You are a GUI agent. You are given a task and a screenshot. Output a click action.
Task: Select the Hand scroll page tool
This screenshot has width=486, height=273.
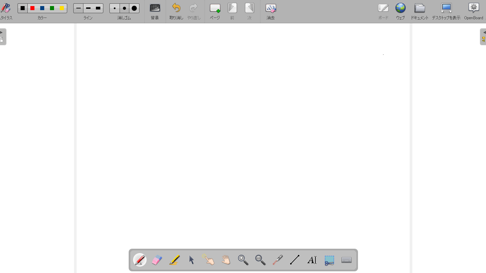tap(226, 260)
